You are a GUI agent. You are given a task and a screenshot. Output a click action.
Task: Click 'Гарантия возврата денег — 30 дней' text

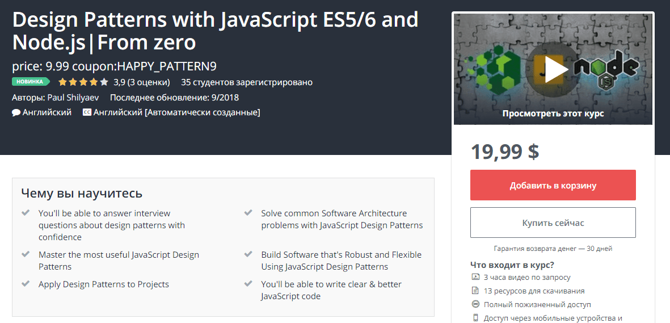point(553,248)
